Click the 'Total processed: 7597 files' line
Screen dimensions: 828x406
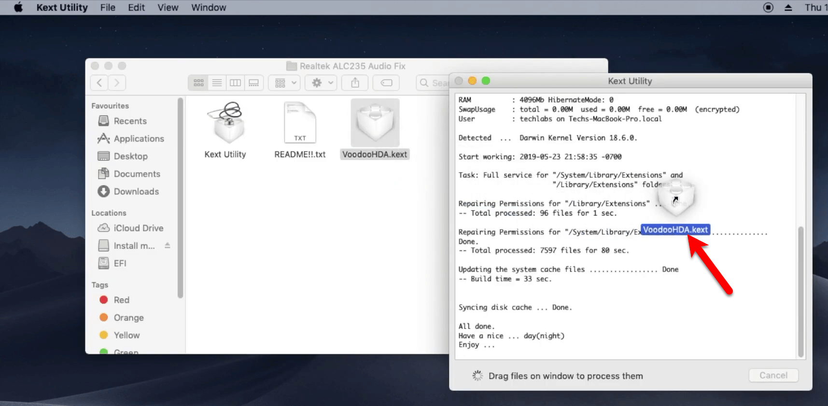pos(544,251)
